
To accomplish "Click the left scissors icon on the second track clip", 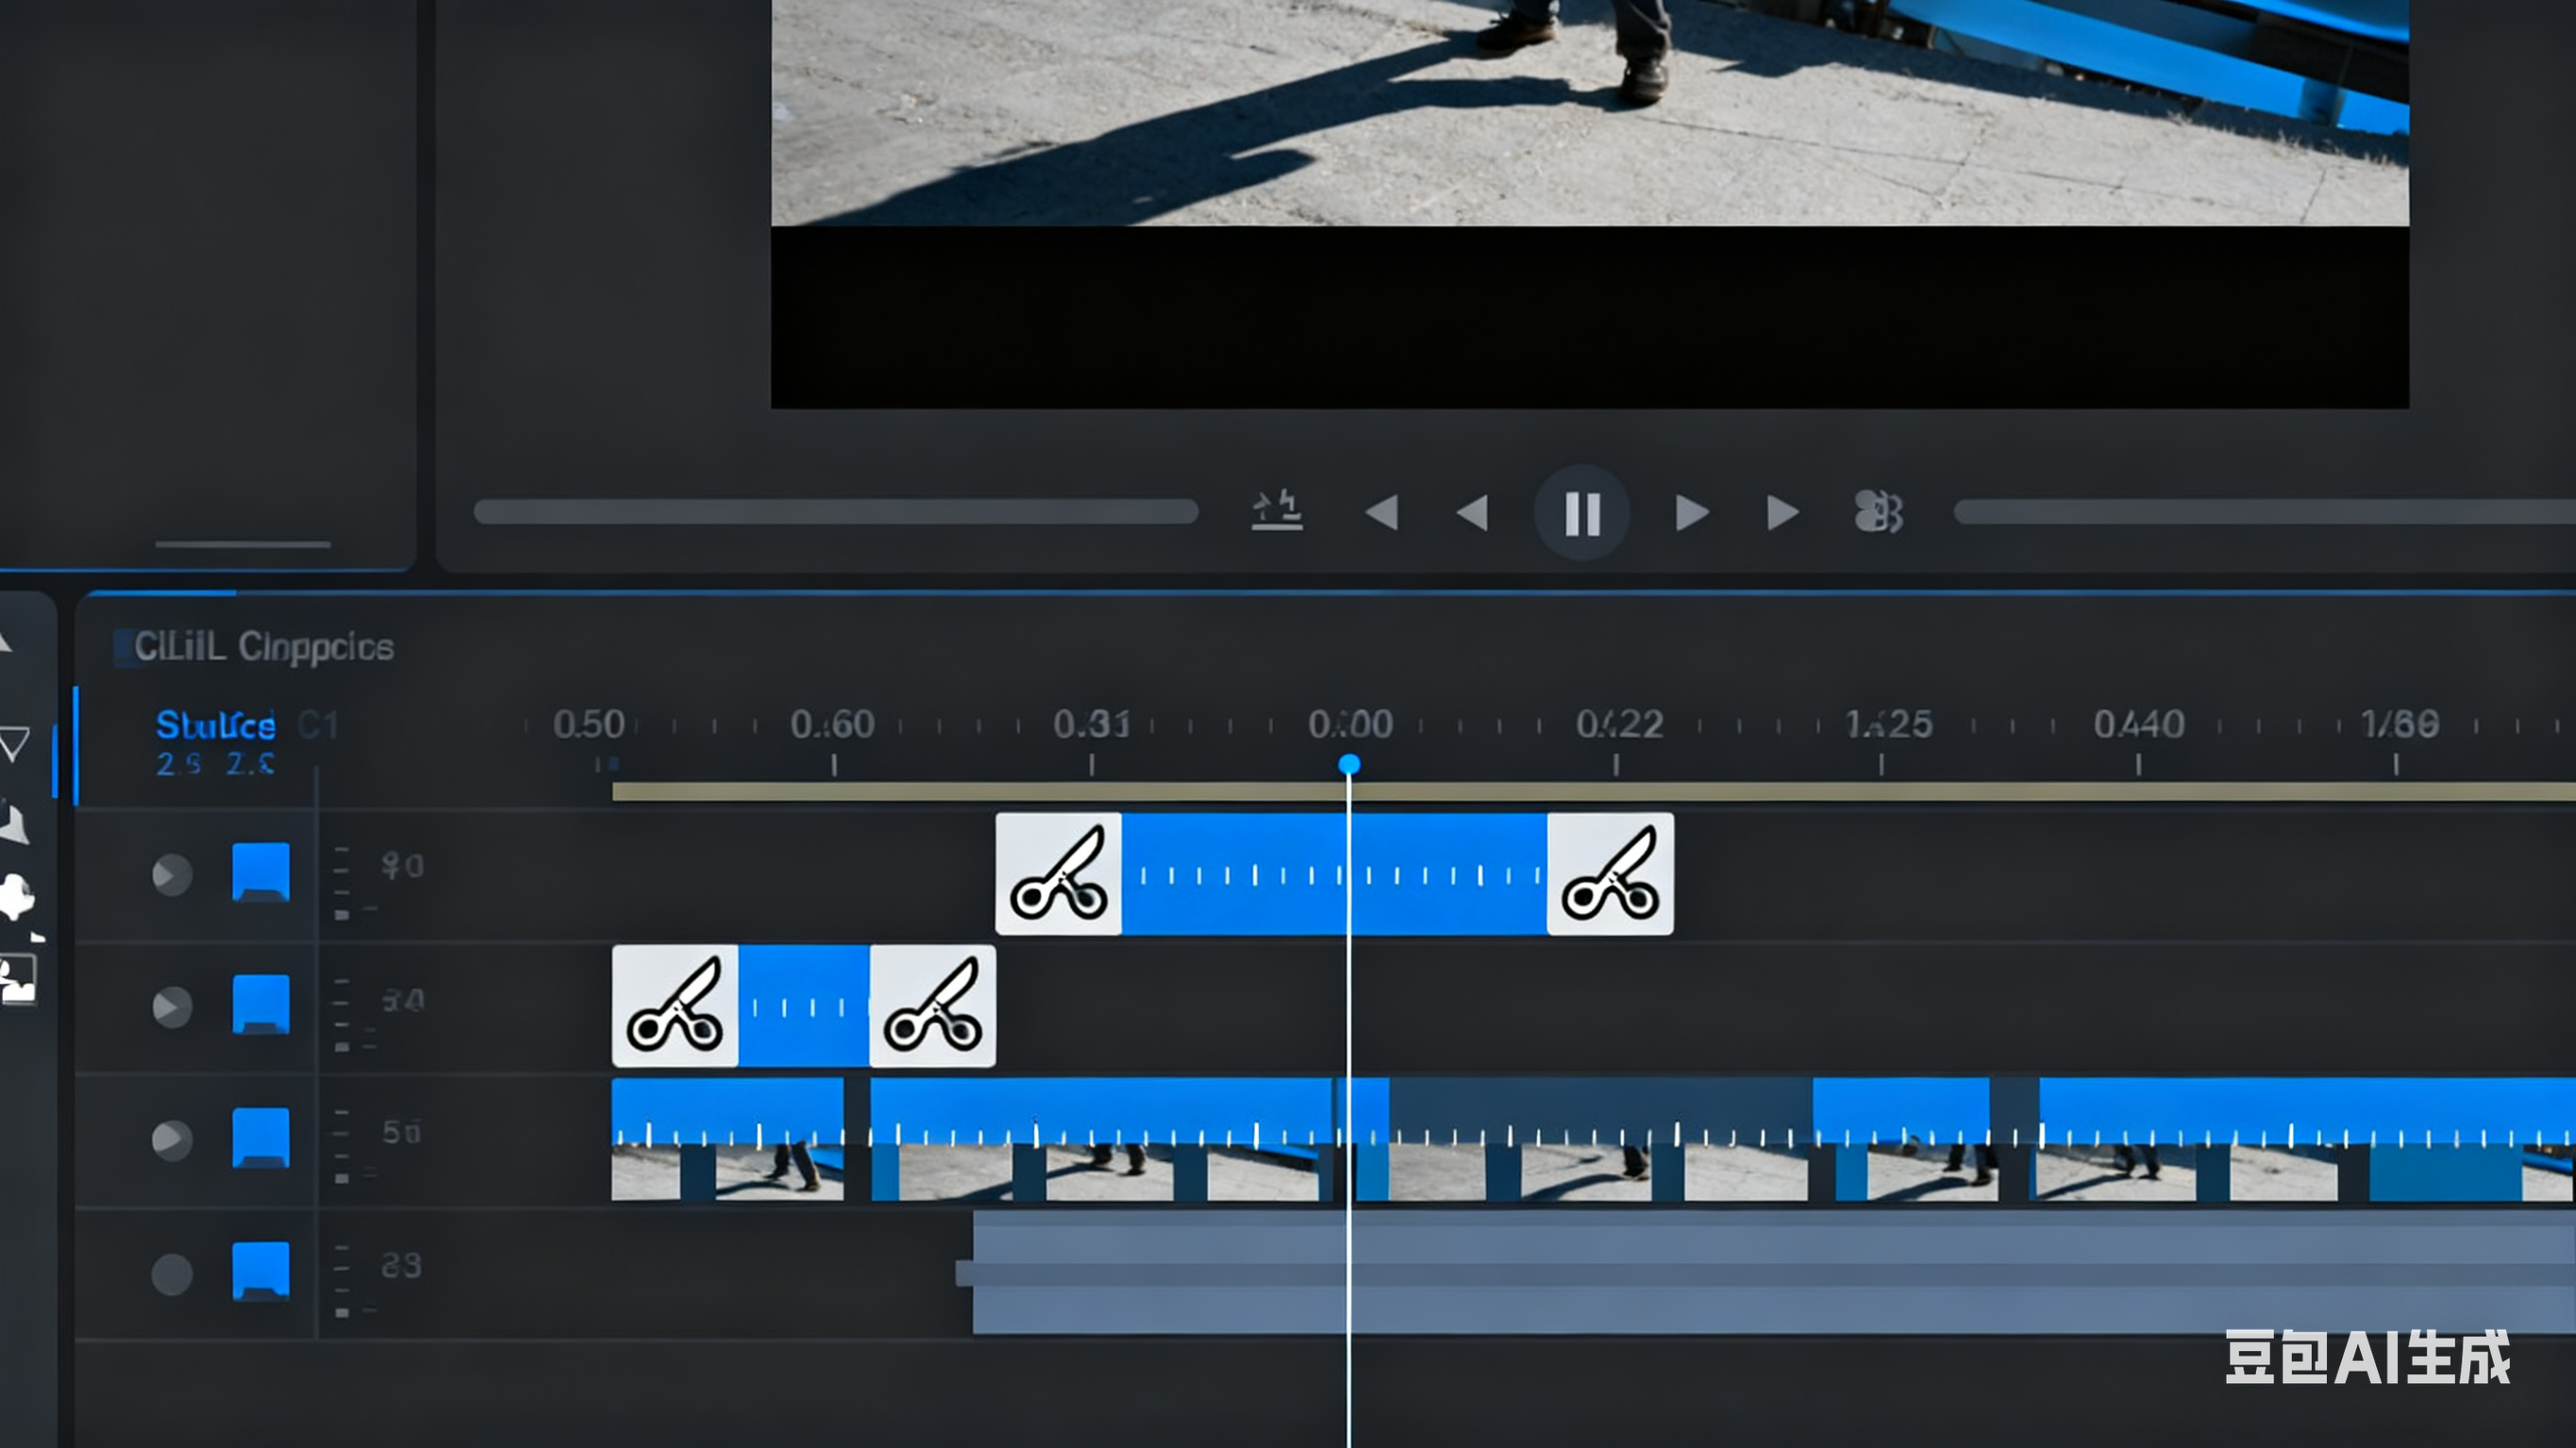I will pos(675,1006).
